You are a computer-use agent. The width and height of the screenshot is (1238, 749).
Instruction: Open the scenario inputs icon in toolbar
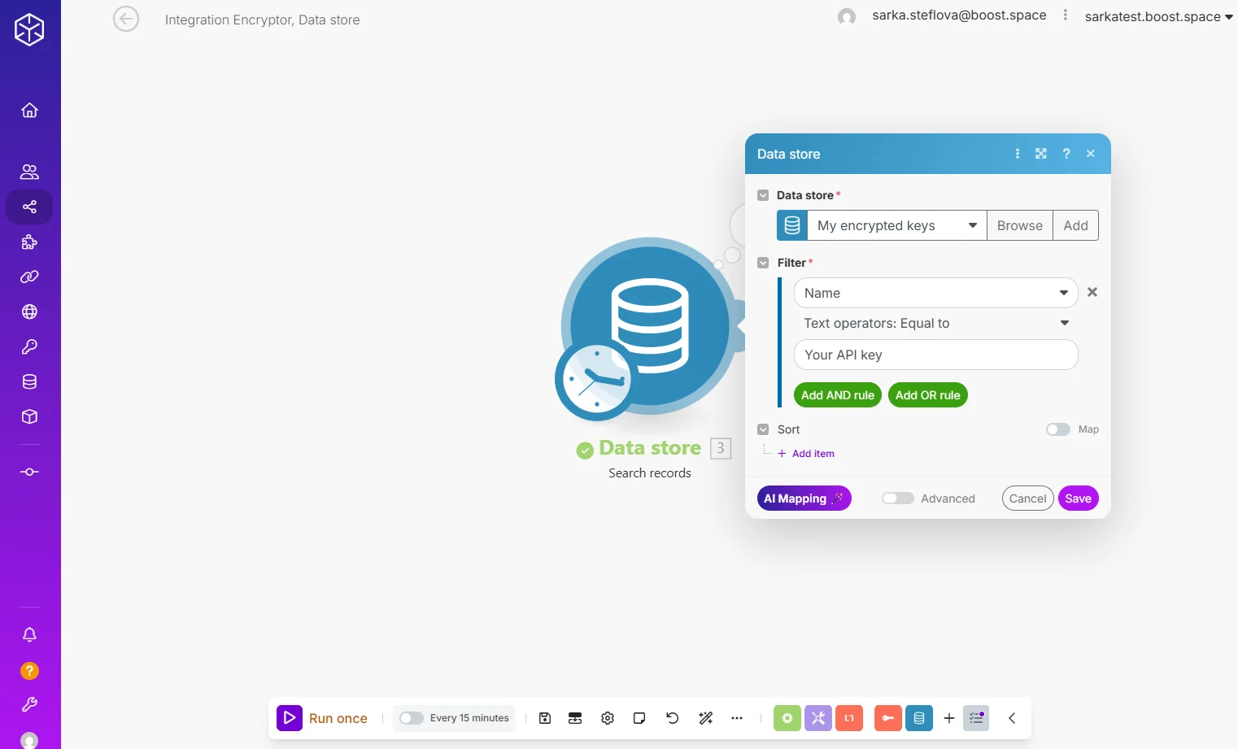pos(575,718)
